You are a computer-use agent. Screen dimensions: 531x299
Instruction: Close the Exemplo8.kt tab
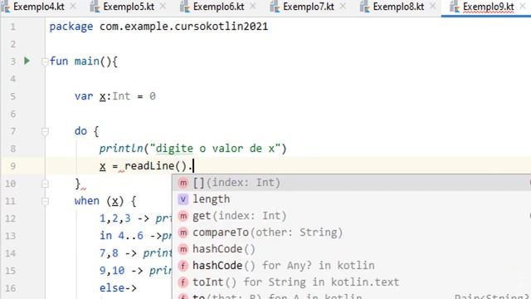pyautogui.click(x=433, y=7)
